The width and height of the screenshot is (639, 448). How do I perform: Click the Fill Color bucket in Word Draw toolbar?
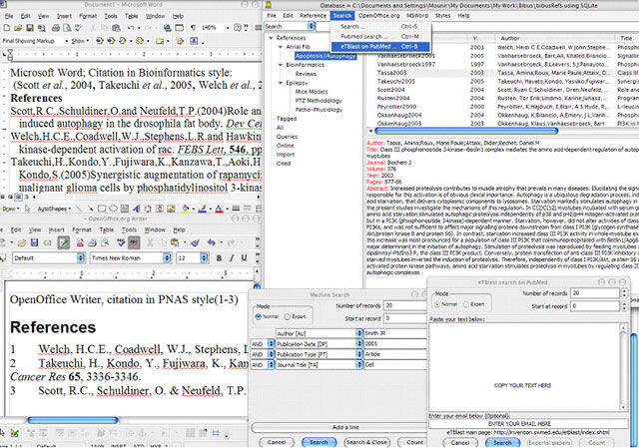click(x=185, y=209)
